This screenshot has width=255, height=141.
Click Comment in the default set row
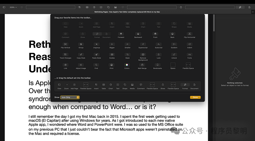tap(141, 85)
